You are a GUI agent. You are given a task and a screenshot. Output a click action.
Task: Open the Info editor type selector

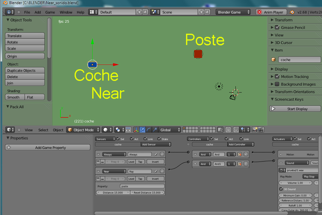pos(9,12)
